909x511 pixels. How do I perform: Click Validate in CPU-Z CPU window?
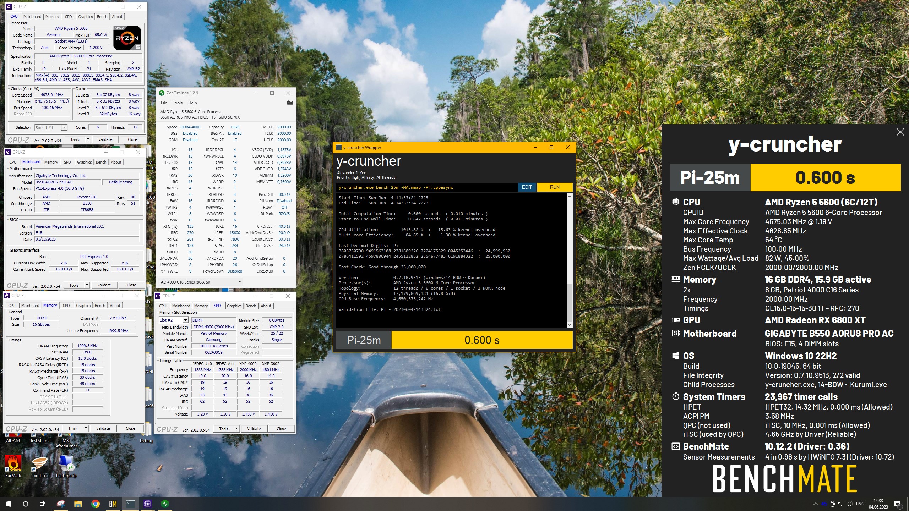pyautogui.click(x=105, y=139)
